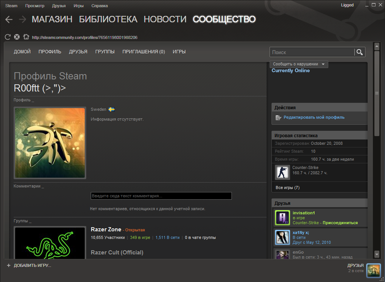This screenshot has width=385, height=282.
Task: Click 10,655 Участники group stat
Action: pos(108,237)
